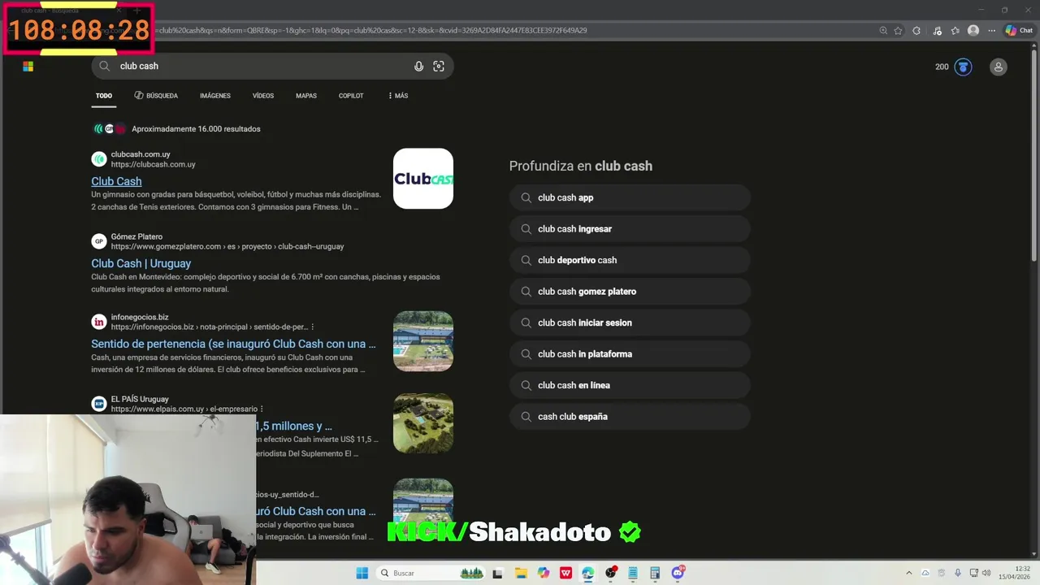
Task: Search suggestion club cash ingresar
Action: [630, 229]
